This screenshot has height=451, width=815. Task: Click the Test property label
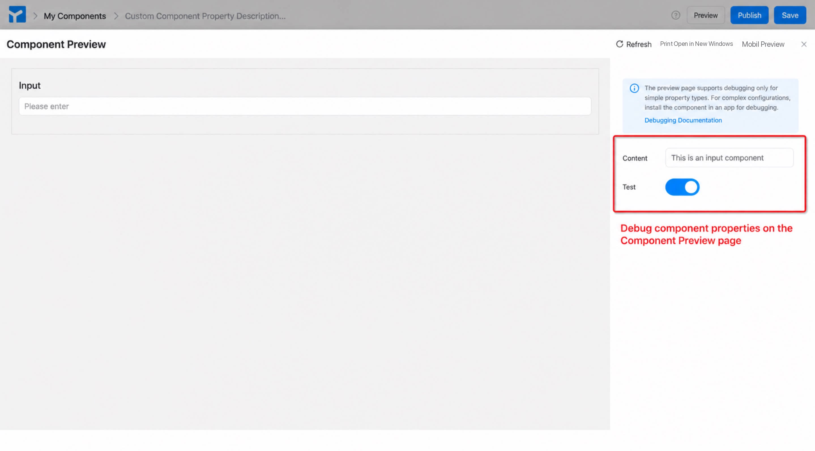pyautogui.click(x=629, y=187)
